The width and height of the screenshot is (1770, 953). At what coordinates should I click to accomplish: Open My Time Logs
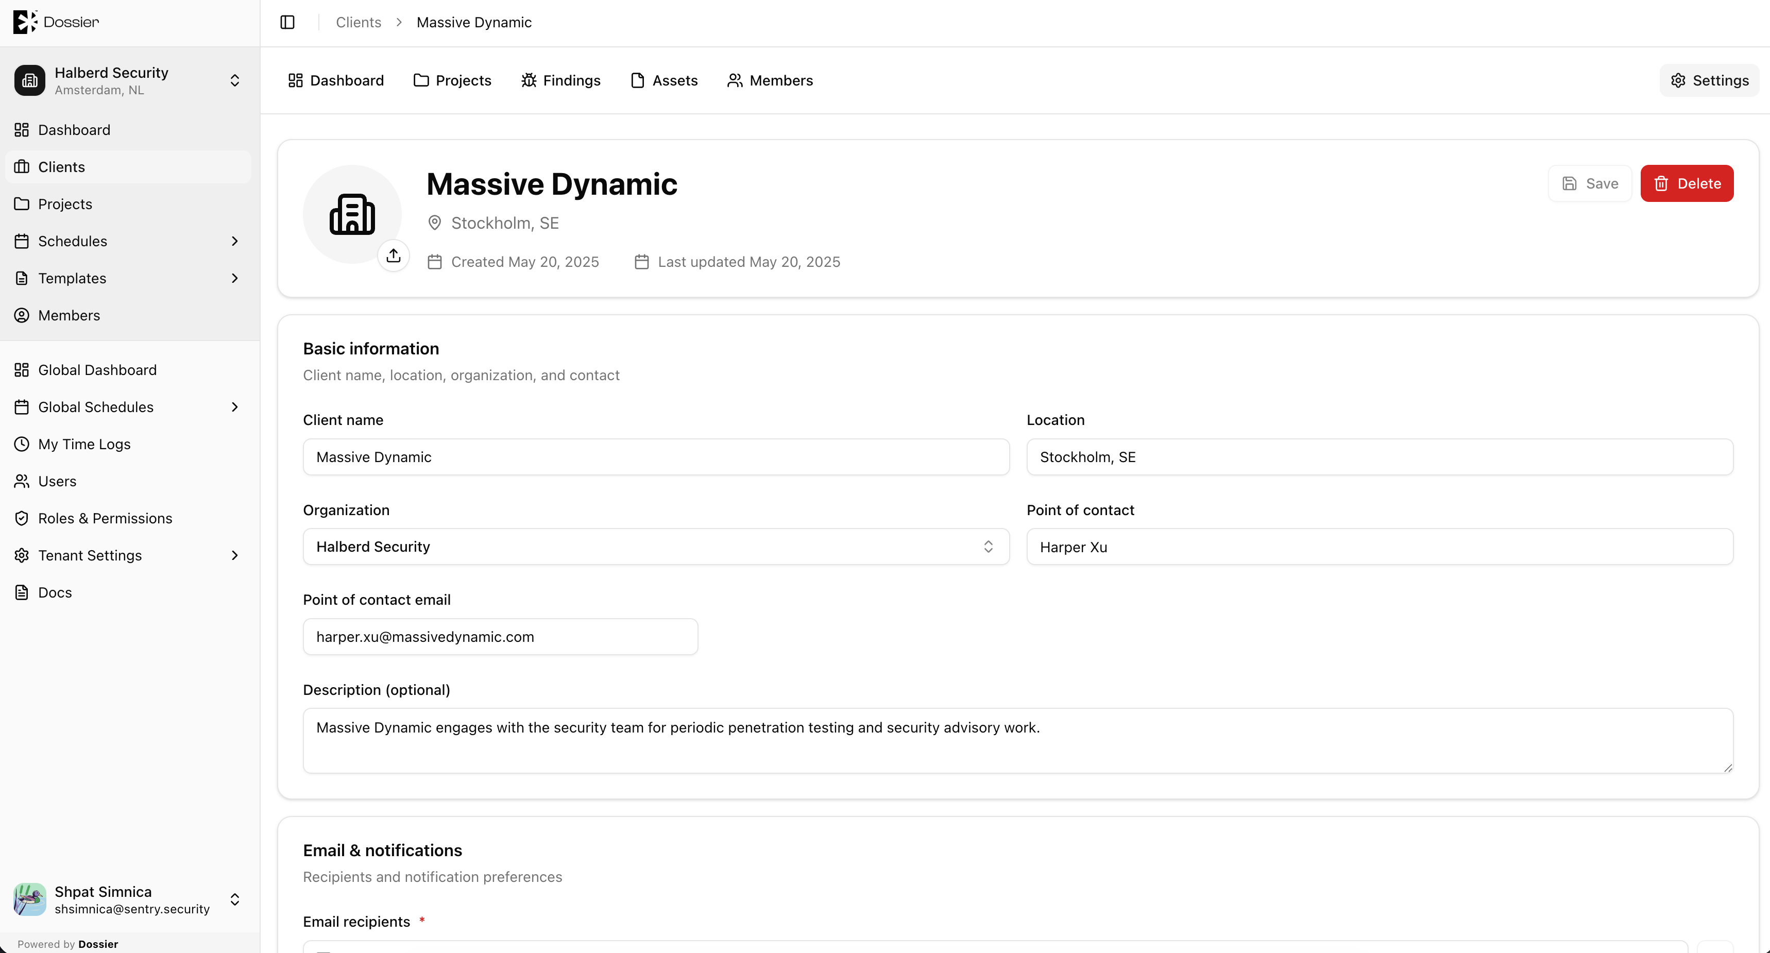tap(128, 444)
